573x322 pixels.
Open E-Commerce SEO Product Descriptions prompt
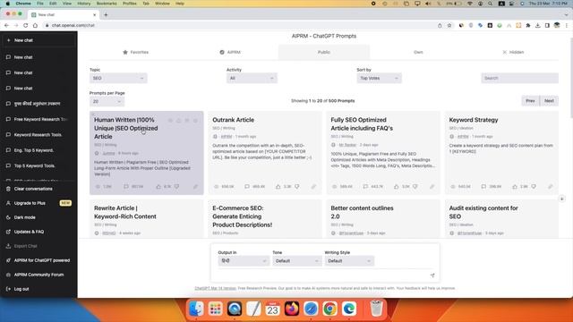coord(265,219)
